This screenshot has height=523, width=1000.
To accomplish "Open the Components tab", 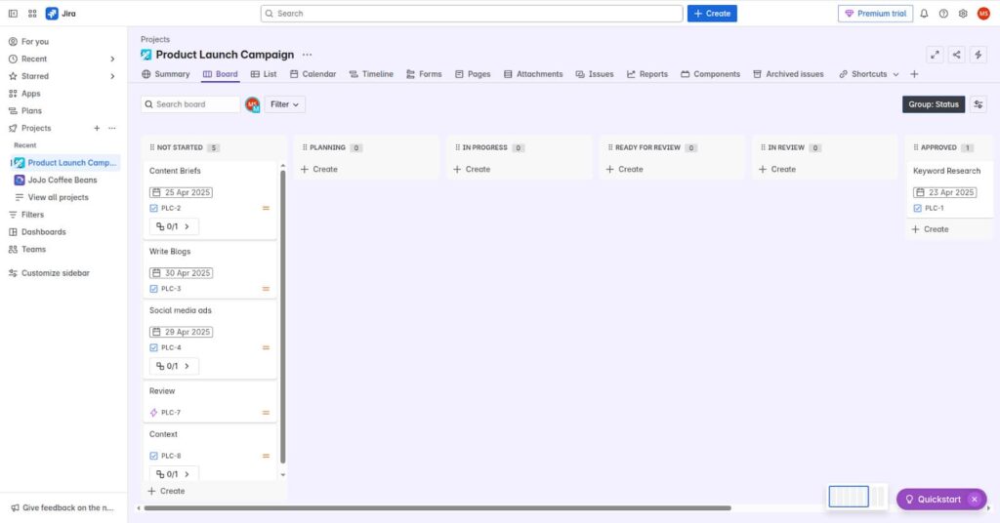I will click(x=710, y=74).
